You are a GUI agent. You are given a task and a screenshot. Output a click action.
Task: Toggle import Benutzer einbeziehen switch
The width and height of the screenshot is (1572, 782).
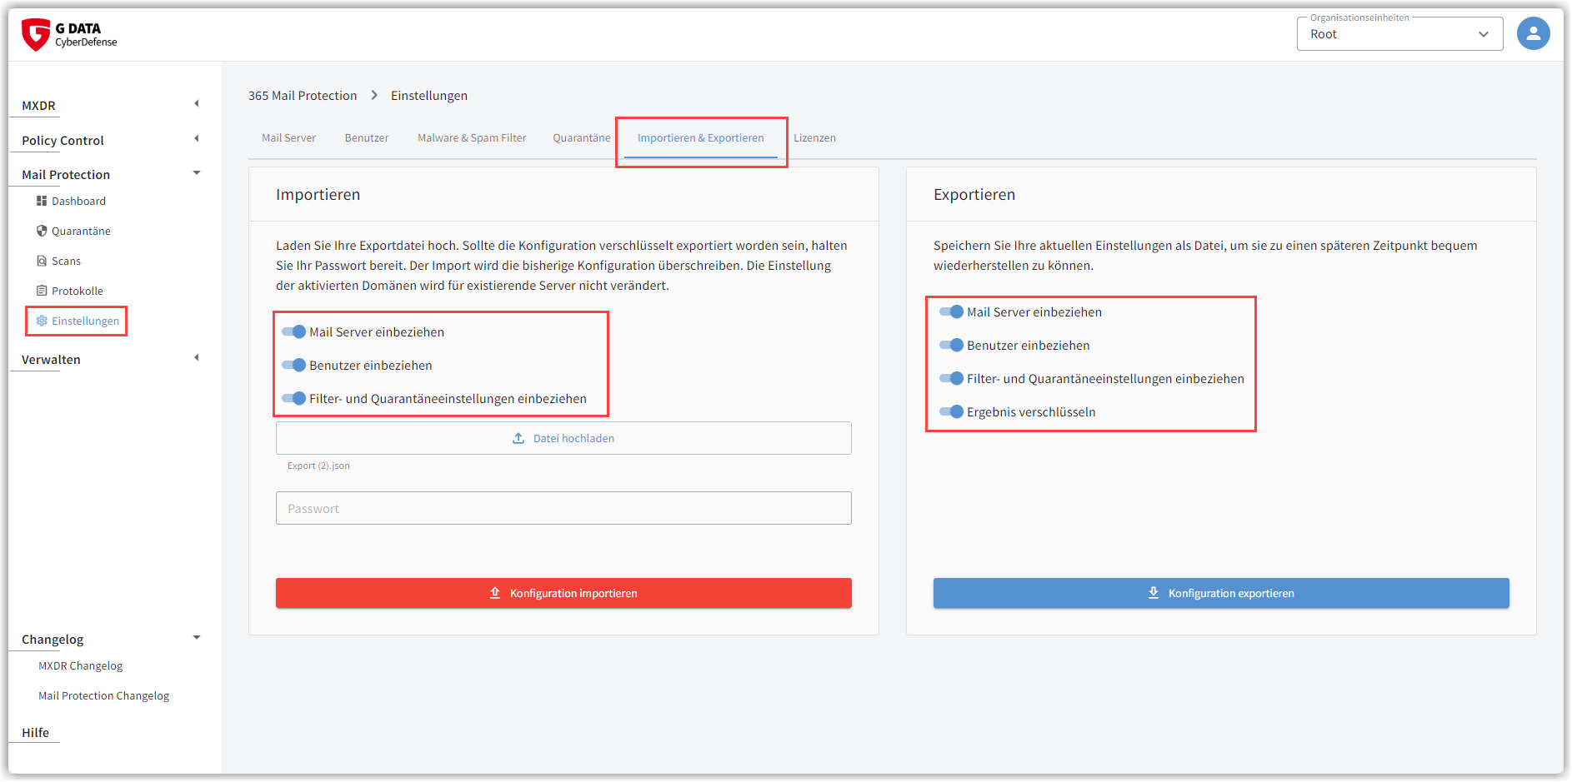pyautogui.click(x=293, y=365)
